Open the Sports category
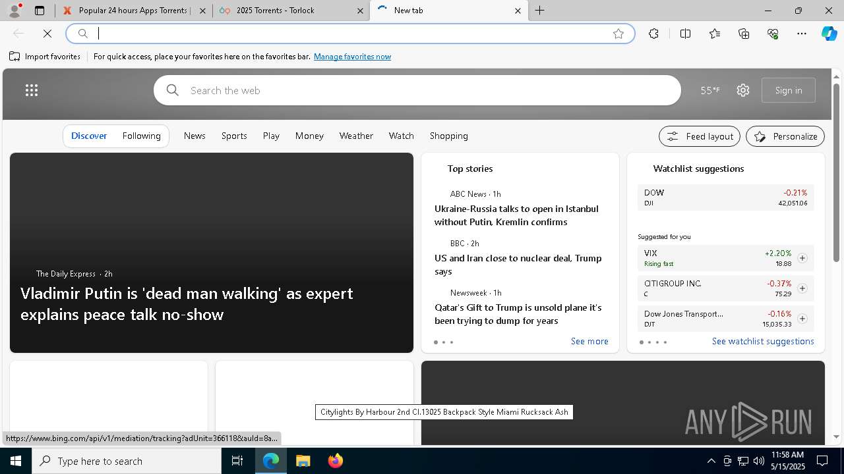844x474 pixels. (x=234, y=136)
